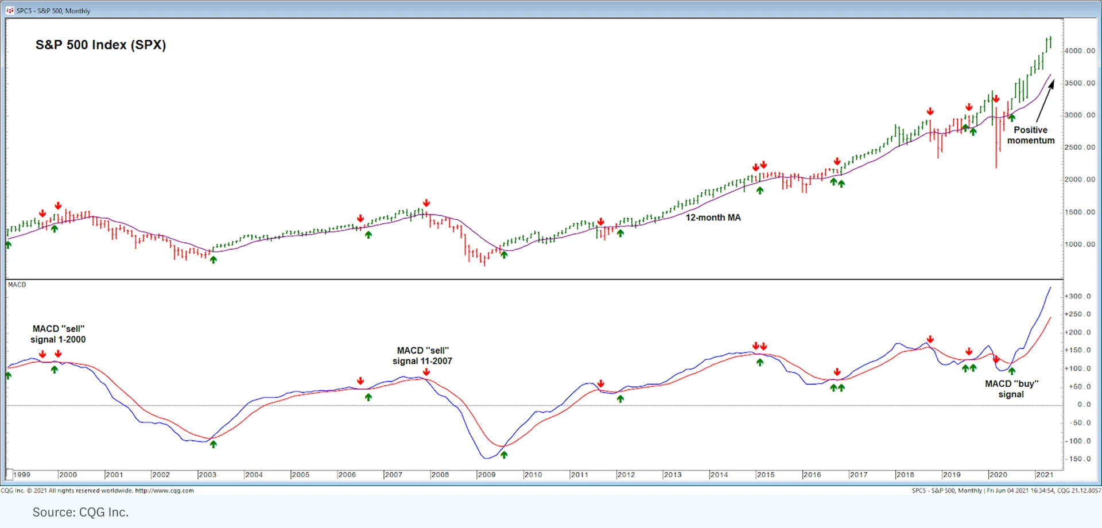1102x528 pixels.
Task: Click the red sell arrow at 2018 price peak
Action: [x=930, y=111]
